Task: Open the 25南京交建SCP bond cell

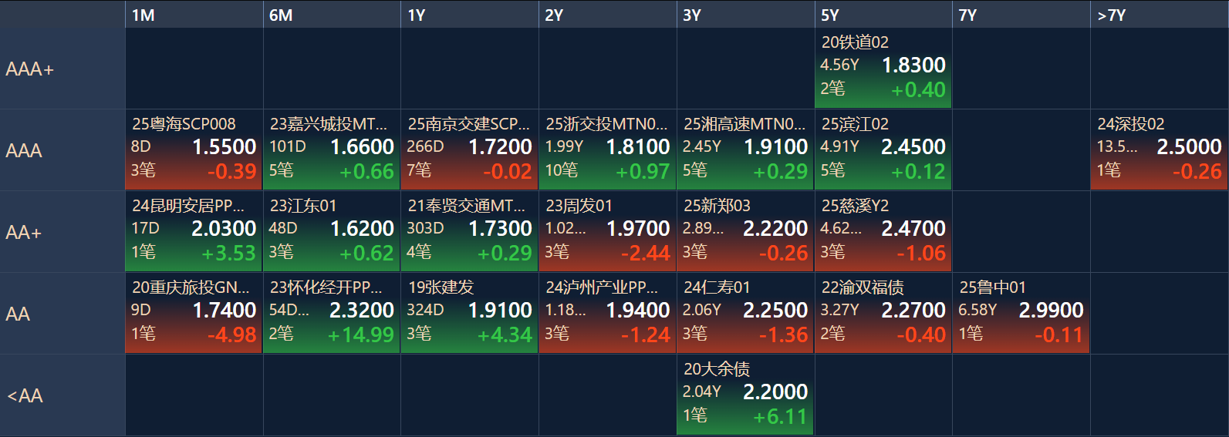Action: (470, 150)
